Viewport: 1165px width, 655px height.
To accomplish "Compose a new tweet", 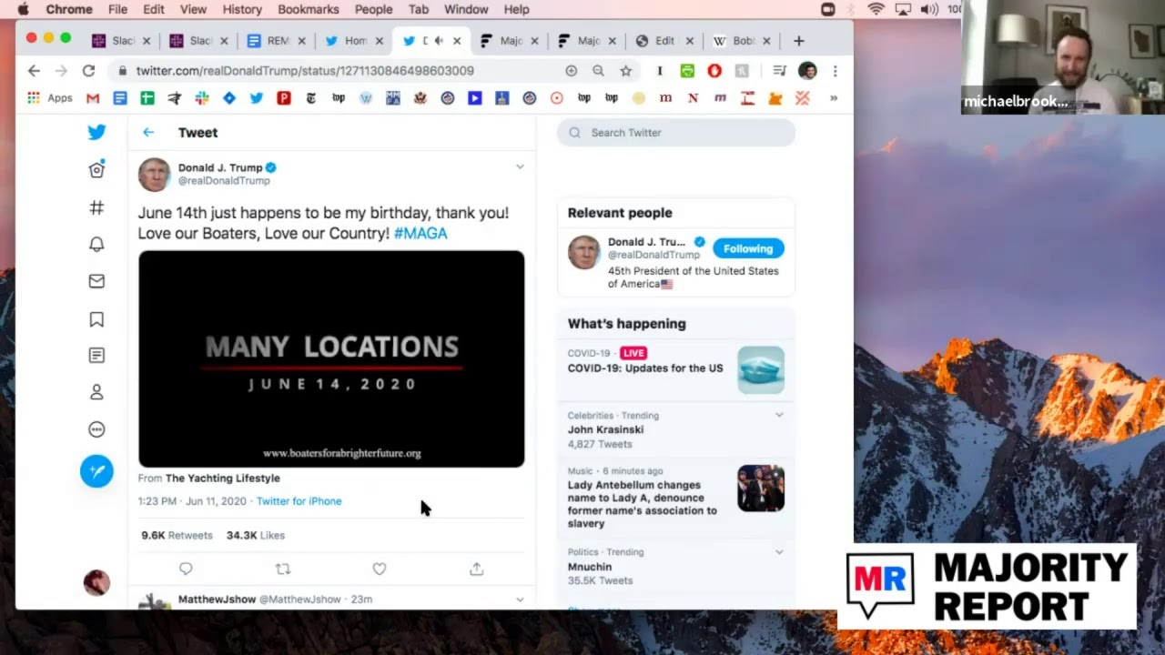I will (96, 470).
